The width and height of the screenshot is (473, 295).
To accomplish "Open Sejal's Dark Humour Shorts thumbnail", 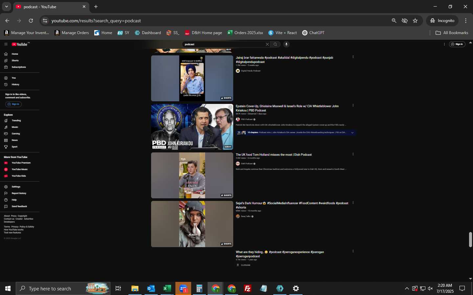I will 192,224.
